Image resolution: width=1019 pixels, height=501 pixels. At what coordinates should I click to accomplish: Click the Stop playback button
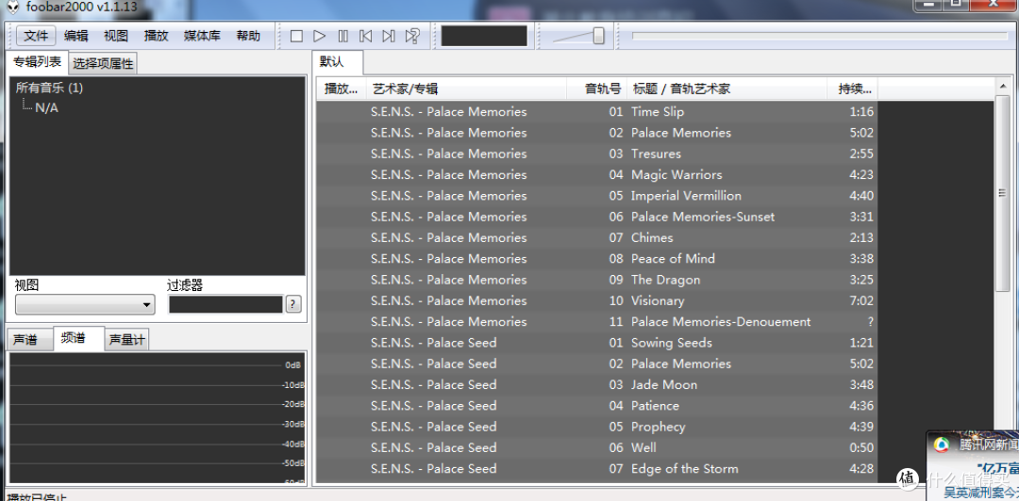[296, 37]
